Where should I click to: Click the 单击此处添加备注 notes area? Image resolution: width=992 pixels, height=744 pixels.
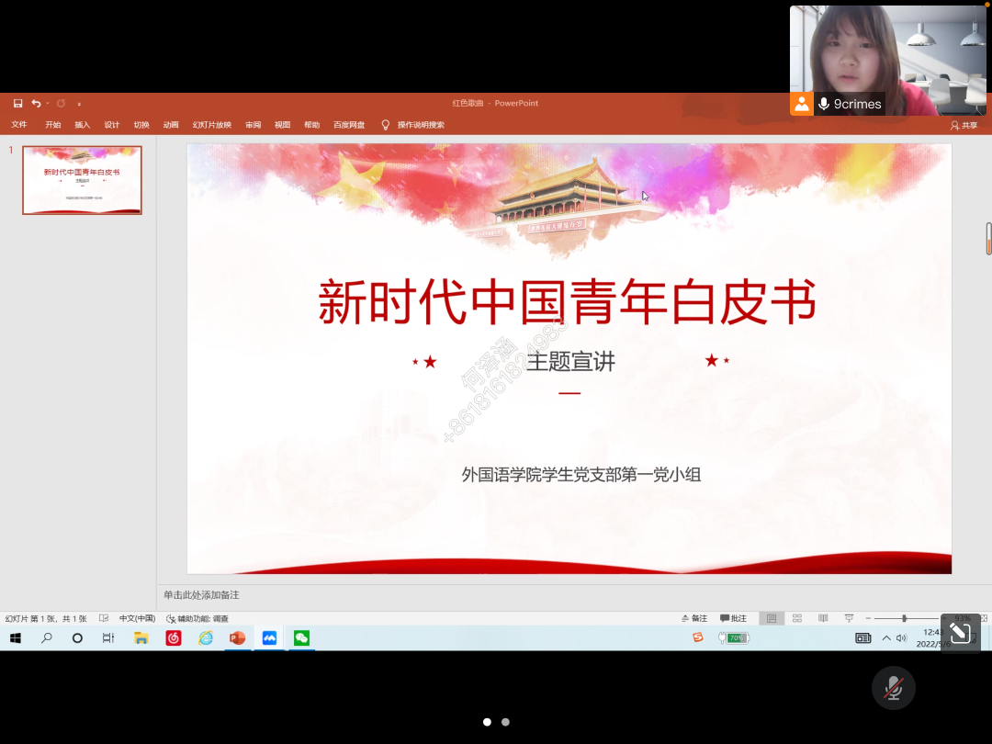point(201,594)
